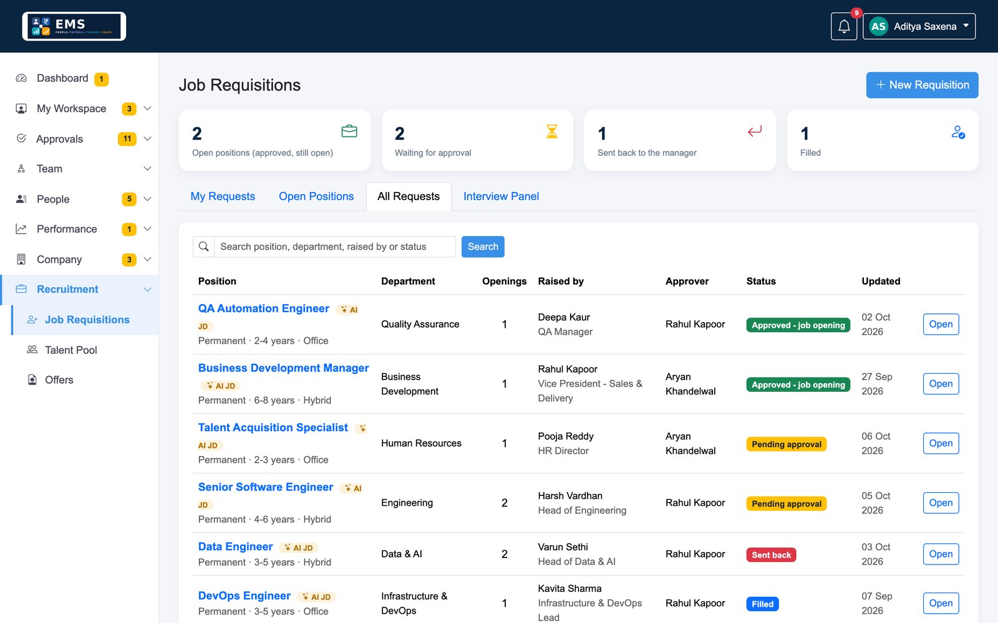Screen dimensions: 998x623
Task: Open the notifications bell
Action: [x=844, y=26]
